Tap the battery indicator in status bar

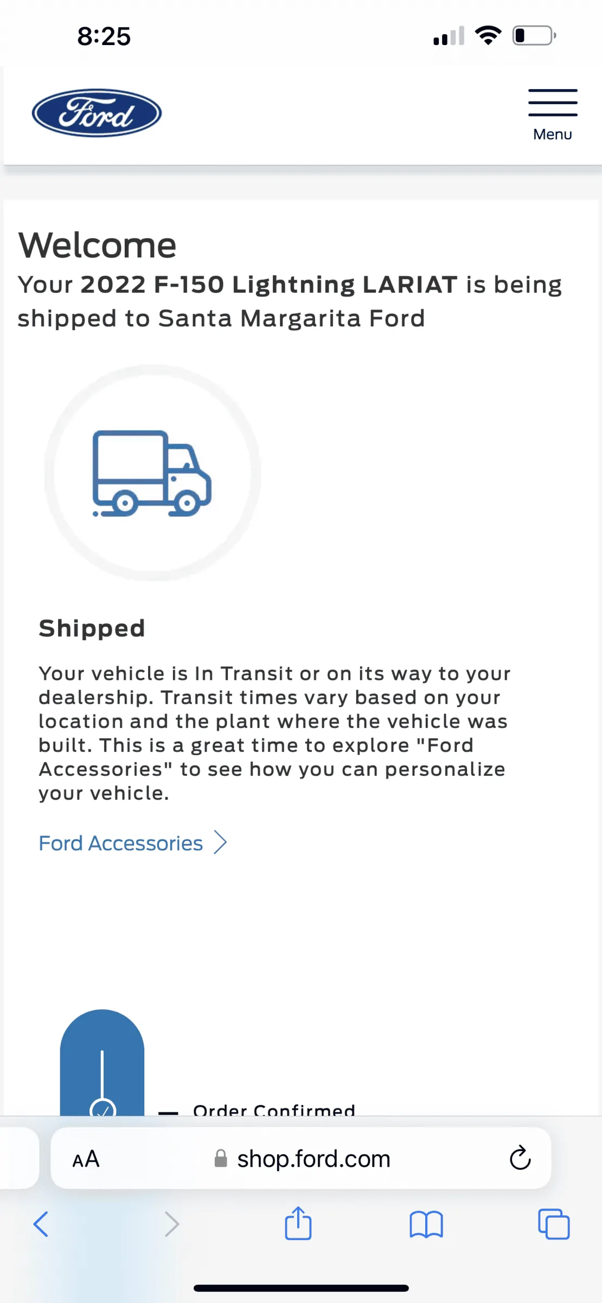coord(534,36)
